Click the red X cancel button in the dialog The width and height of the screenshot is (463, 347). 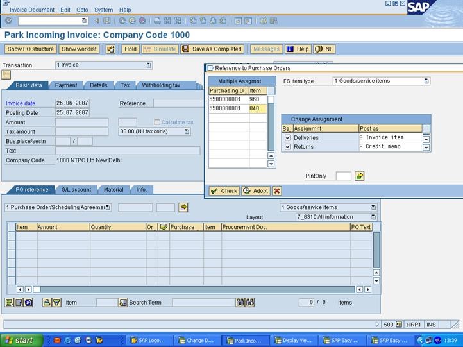click(276, 191)
